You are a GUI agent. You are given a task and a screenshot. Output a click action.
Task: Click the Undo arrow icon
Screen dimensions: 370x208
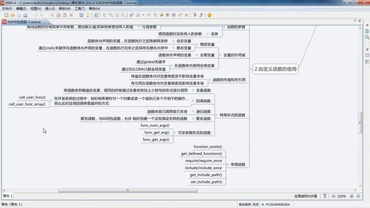click(x=36, y=15)
